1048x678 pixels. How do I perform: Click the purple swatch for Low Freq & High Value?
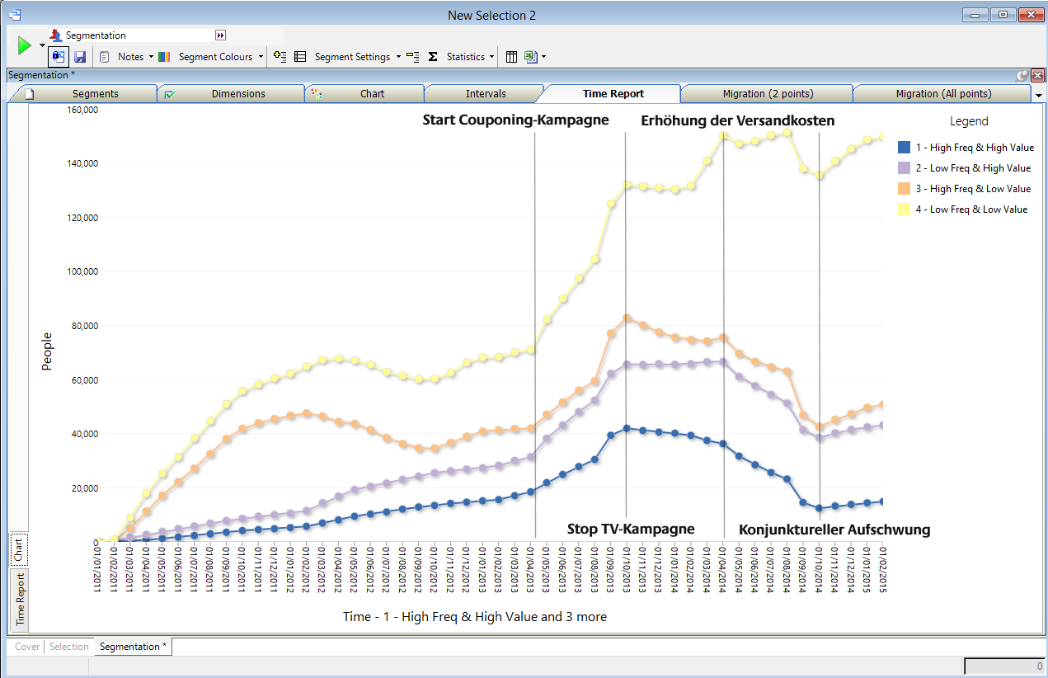click(904, 167)
